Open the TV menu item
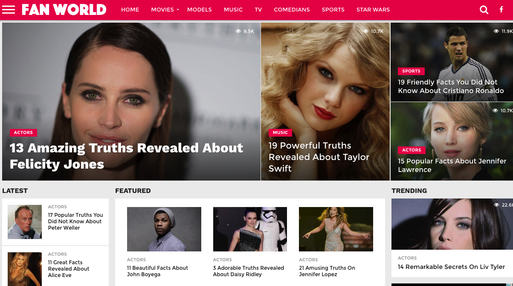The height and width of the screenshot is (286, 513). pos(258,9)
